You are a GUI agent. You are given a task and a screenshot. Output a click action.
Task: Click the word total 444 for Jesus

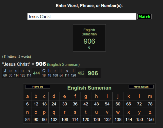[x=36, y=73]
